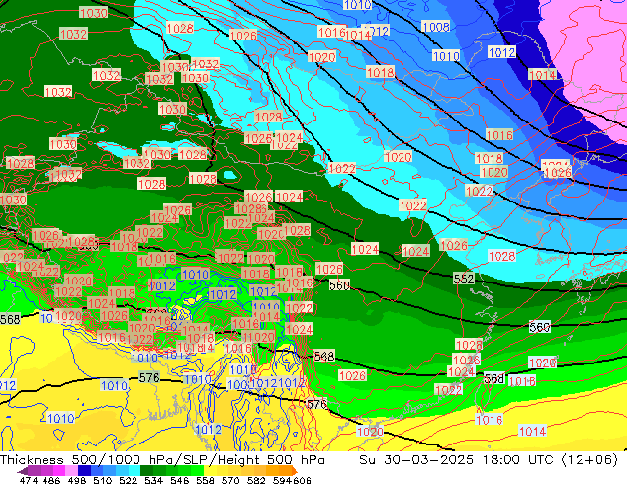Click the '606' legend value

302,480
